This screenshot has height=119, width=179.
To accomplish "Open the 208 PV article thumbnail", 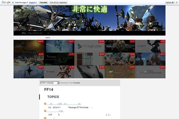I will pos(29,46).
